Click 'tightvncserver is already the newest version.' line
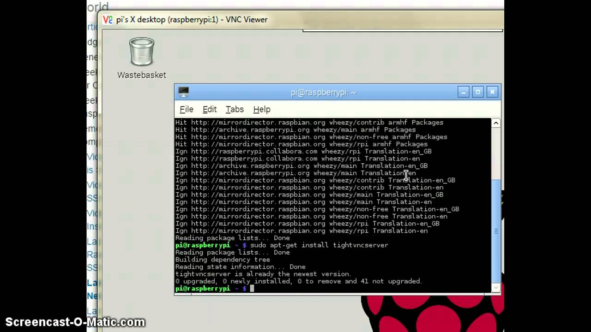591x332 pixels. 263,274
